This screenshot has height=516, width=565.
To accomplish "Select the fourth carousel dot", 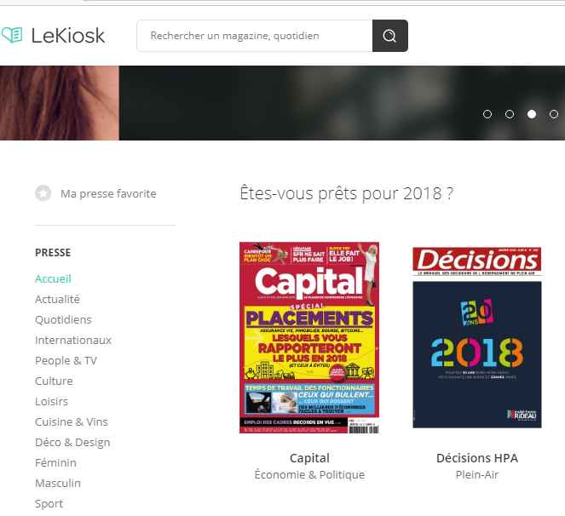I will 554,114.
